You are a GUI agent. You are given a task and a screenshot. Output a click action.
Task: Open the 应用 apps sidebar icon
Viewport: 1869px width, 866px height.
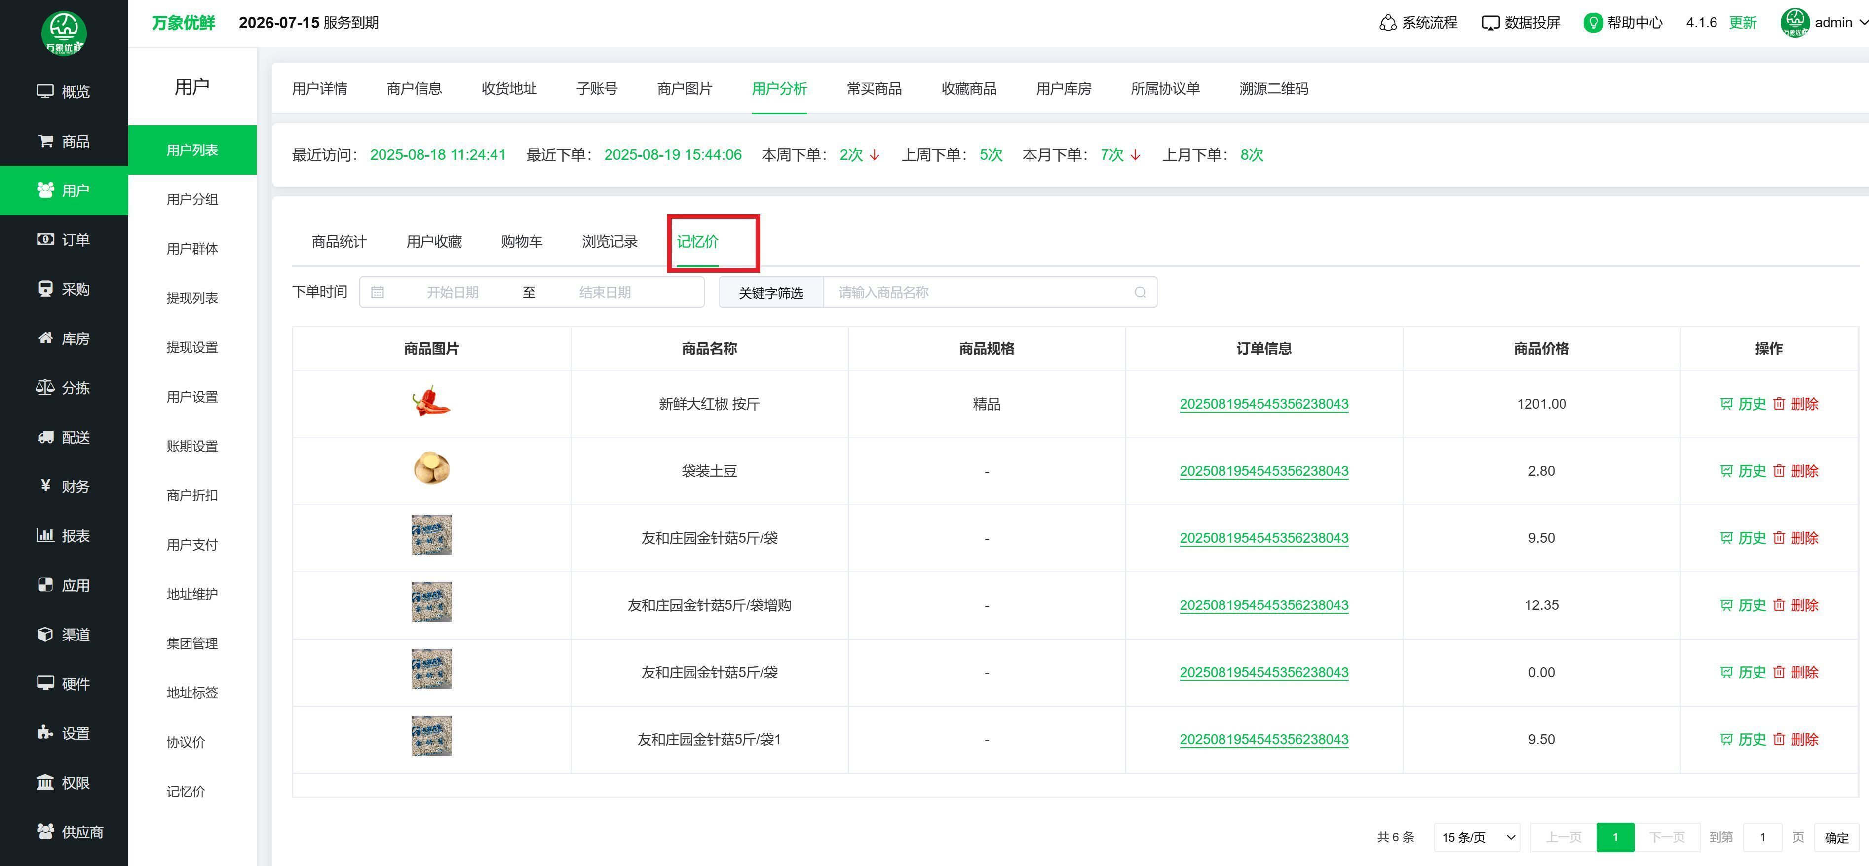pyautogui.click(x=45, y=585)
